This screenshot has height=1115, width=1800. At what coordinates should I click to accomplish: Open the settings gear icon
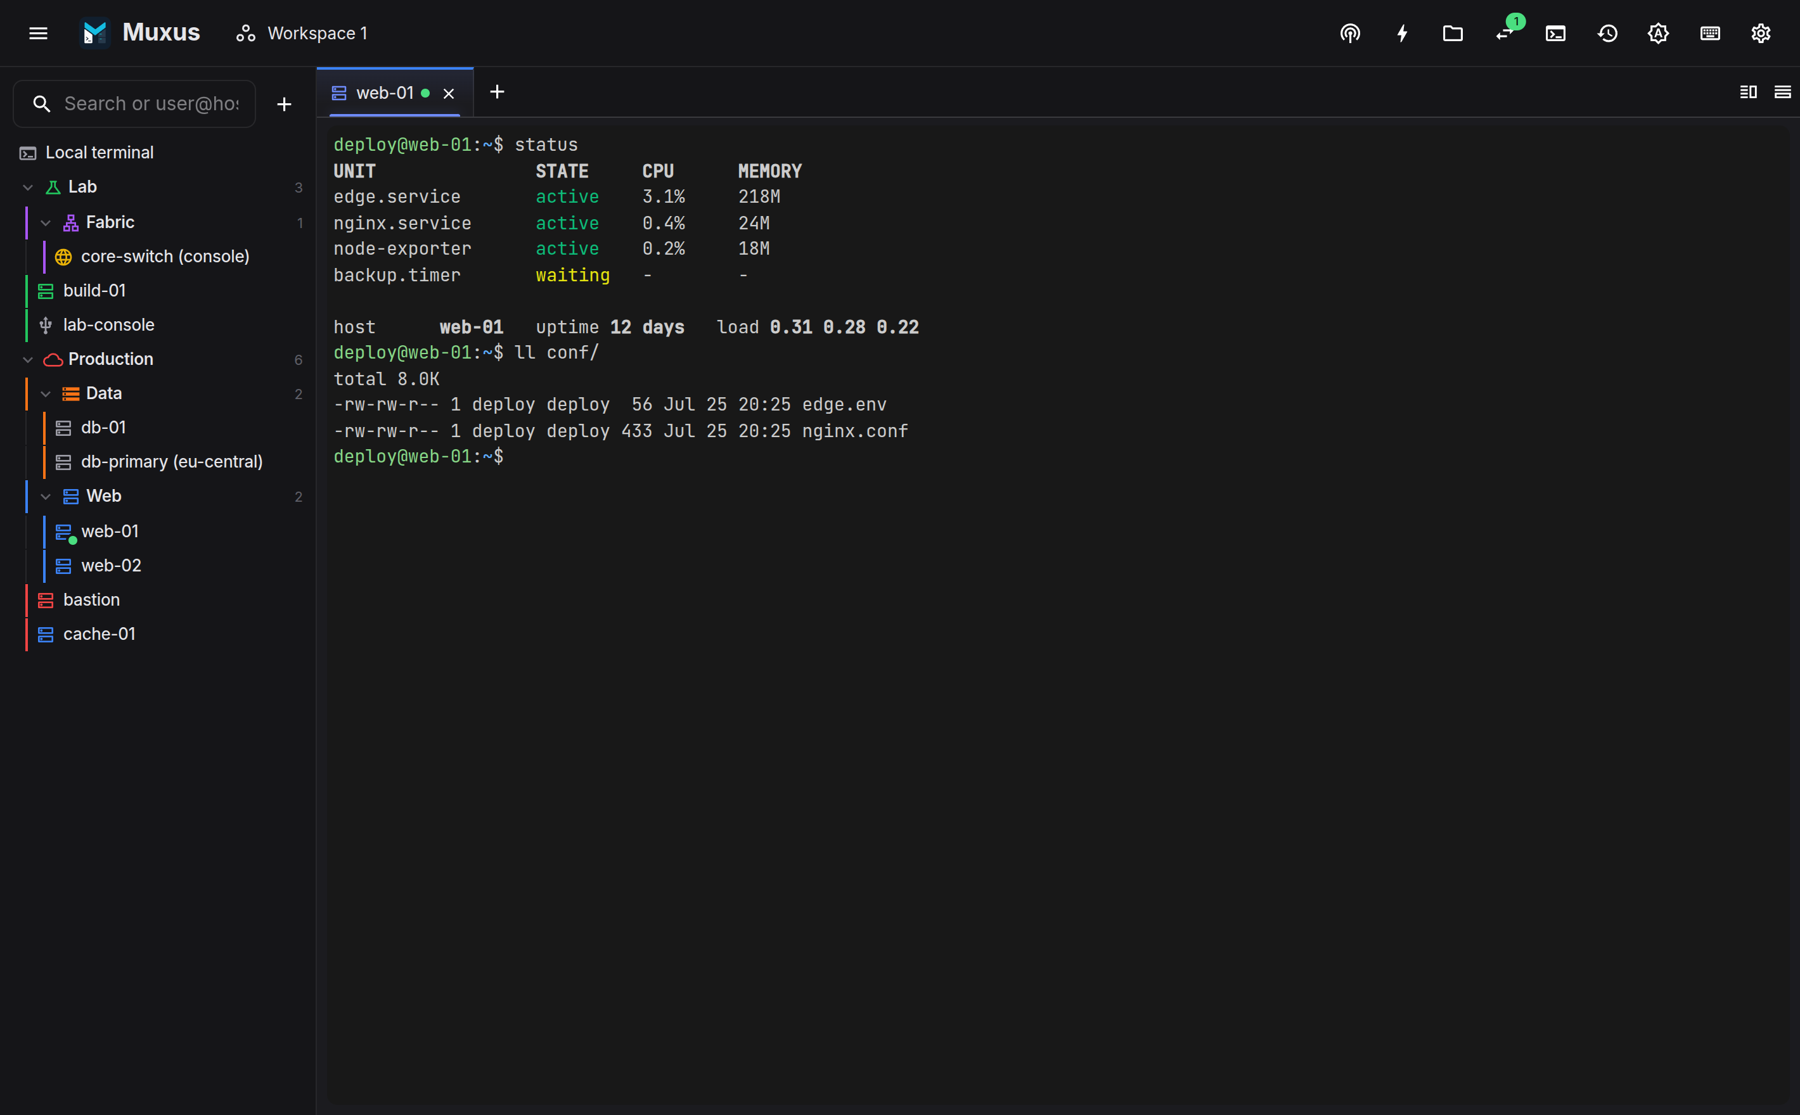1761,33
